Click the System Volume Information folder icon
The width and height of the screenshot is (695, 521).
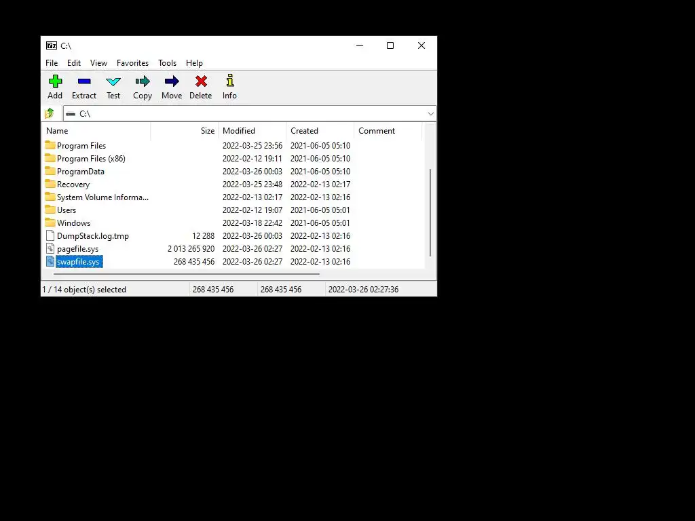coord(50,197)
